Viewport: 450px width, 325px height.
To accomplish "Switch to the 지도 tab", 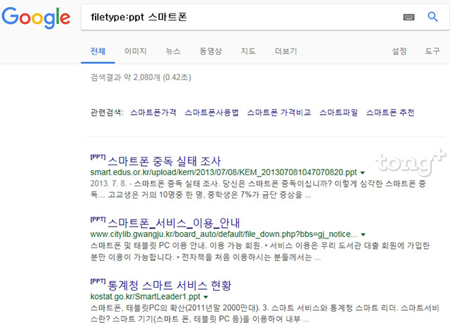I will coord(248,51).
